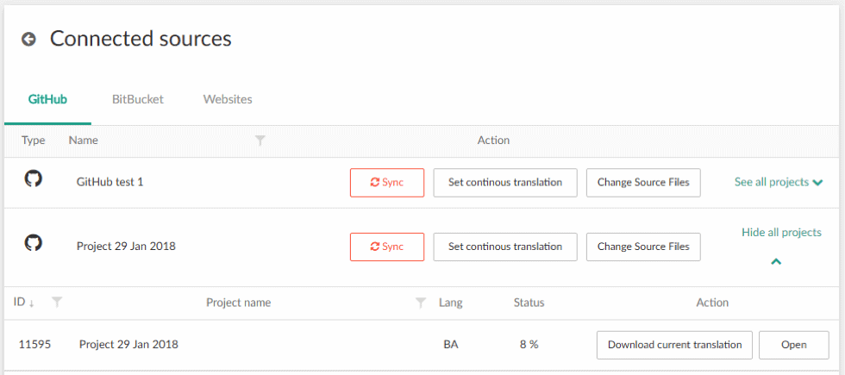Sync the Project 29 Jan 2018 source

[387, 247]
